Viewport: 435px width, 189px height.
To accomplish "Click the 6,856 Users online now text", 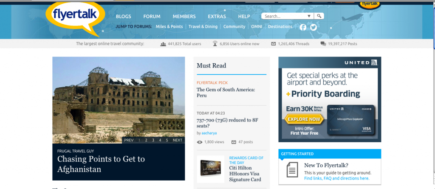I will 240,44.
